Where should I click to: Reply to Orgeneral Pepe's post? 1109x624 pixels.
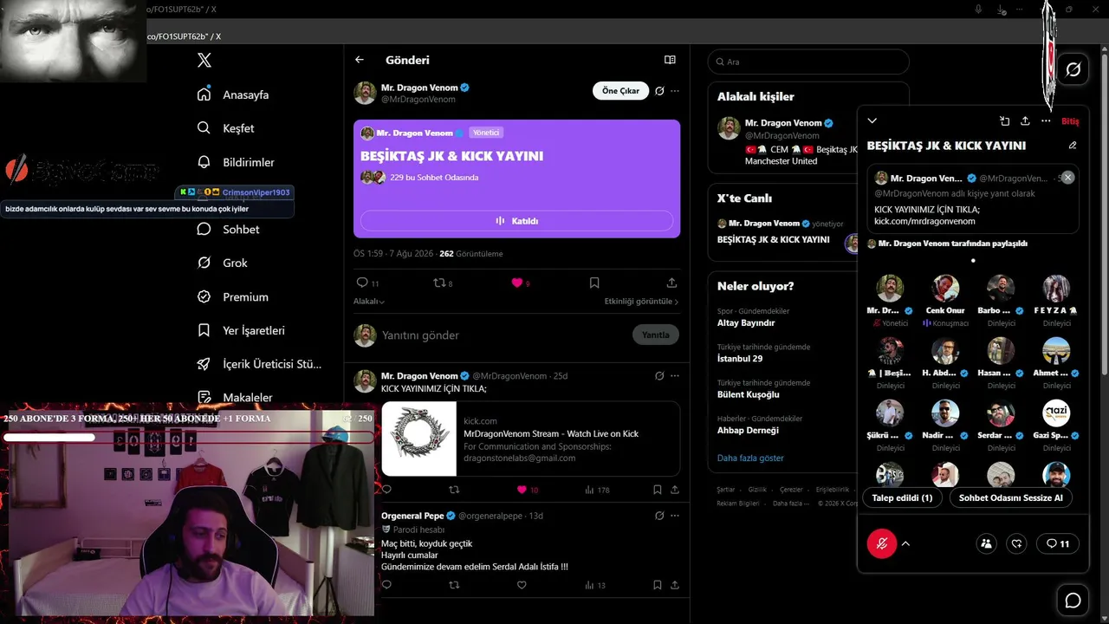386,585
